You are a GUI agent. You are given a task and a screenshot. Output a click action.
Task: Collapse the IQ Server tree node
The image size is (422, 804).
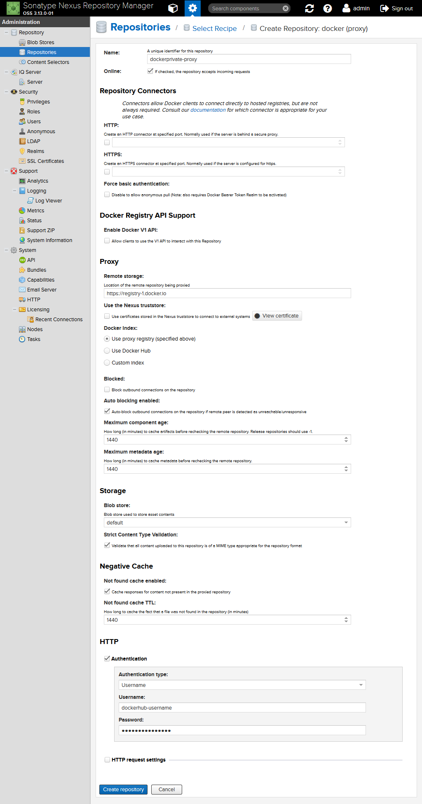[6, 72]
